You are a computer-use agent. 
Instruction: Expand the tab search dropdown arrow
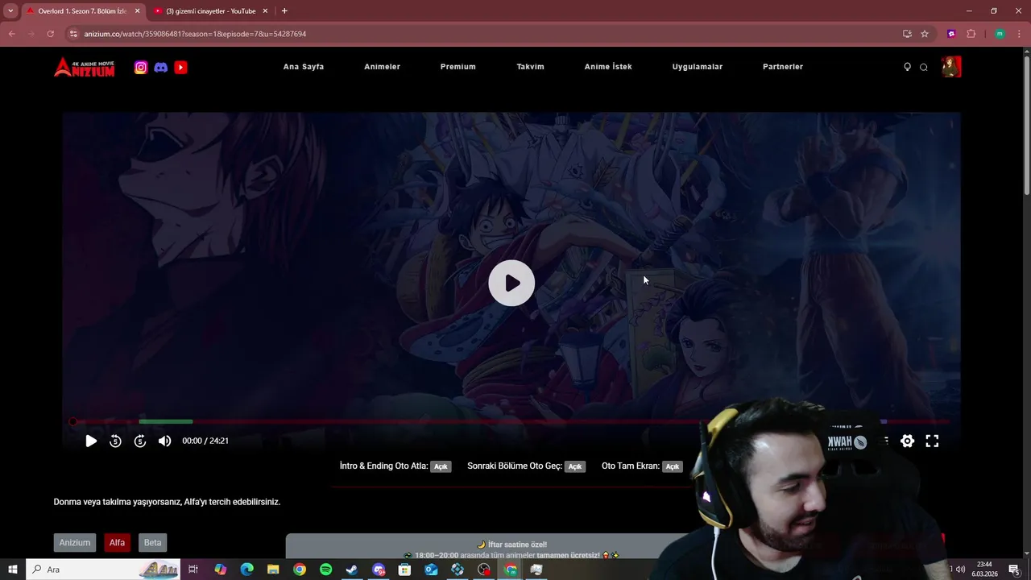tap(10, 11)
